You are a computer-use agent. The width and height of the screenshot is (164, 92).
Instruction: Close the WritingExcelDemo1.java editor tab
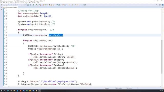coord(17,7)
